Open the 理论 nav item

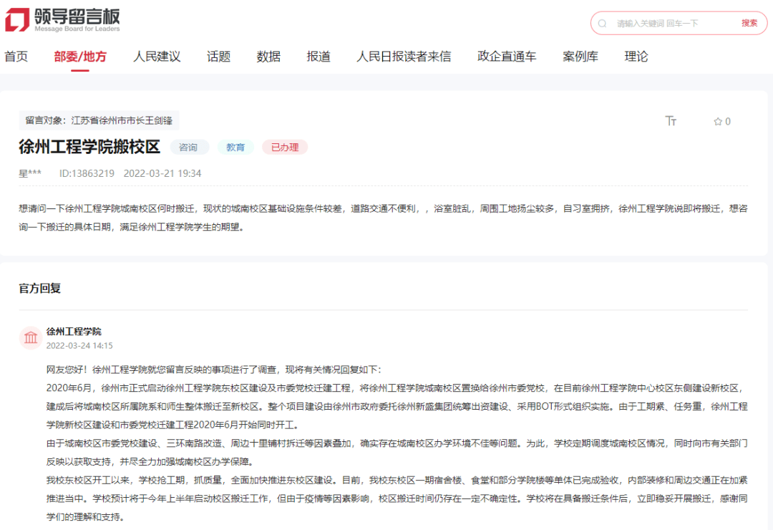click(x=636, y=57)
